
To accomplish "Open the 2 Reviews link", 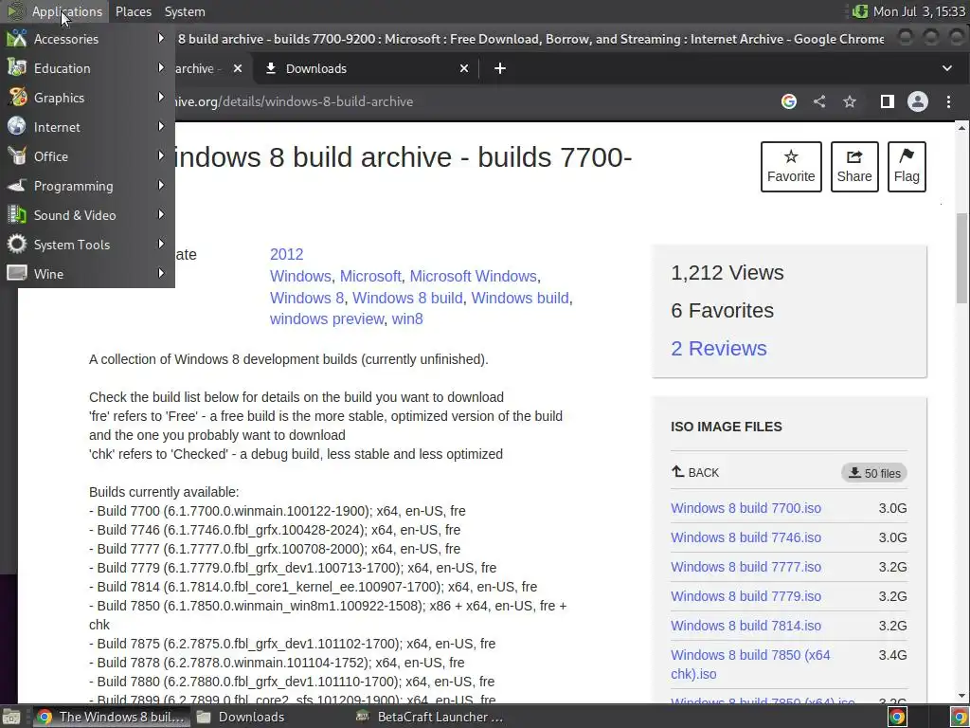I will click(x=719, y=349).
